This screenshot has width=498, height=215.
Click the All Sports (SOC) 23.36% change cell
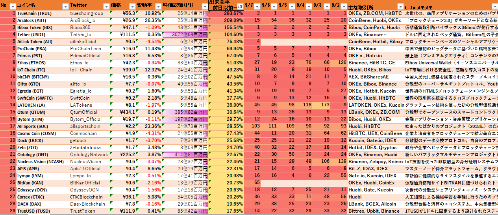tap(149, 126)
